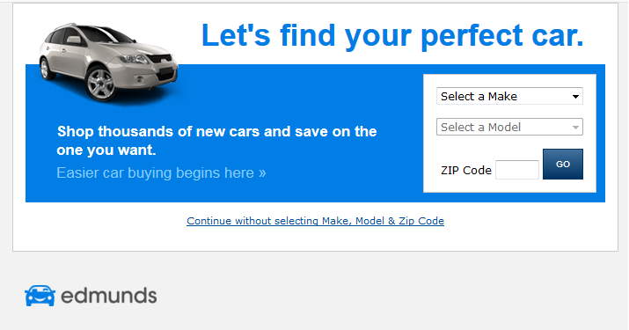Click the front wheel of the SUV
Image resolution: width=629 pixels, height=330 pixels.
click(x=100, y=84)
